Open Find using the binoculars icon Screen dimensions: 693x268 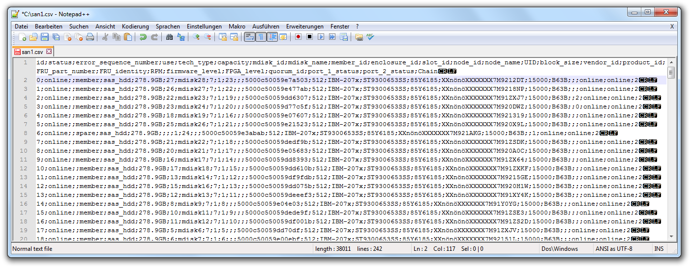coord(169,37)
